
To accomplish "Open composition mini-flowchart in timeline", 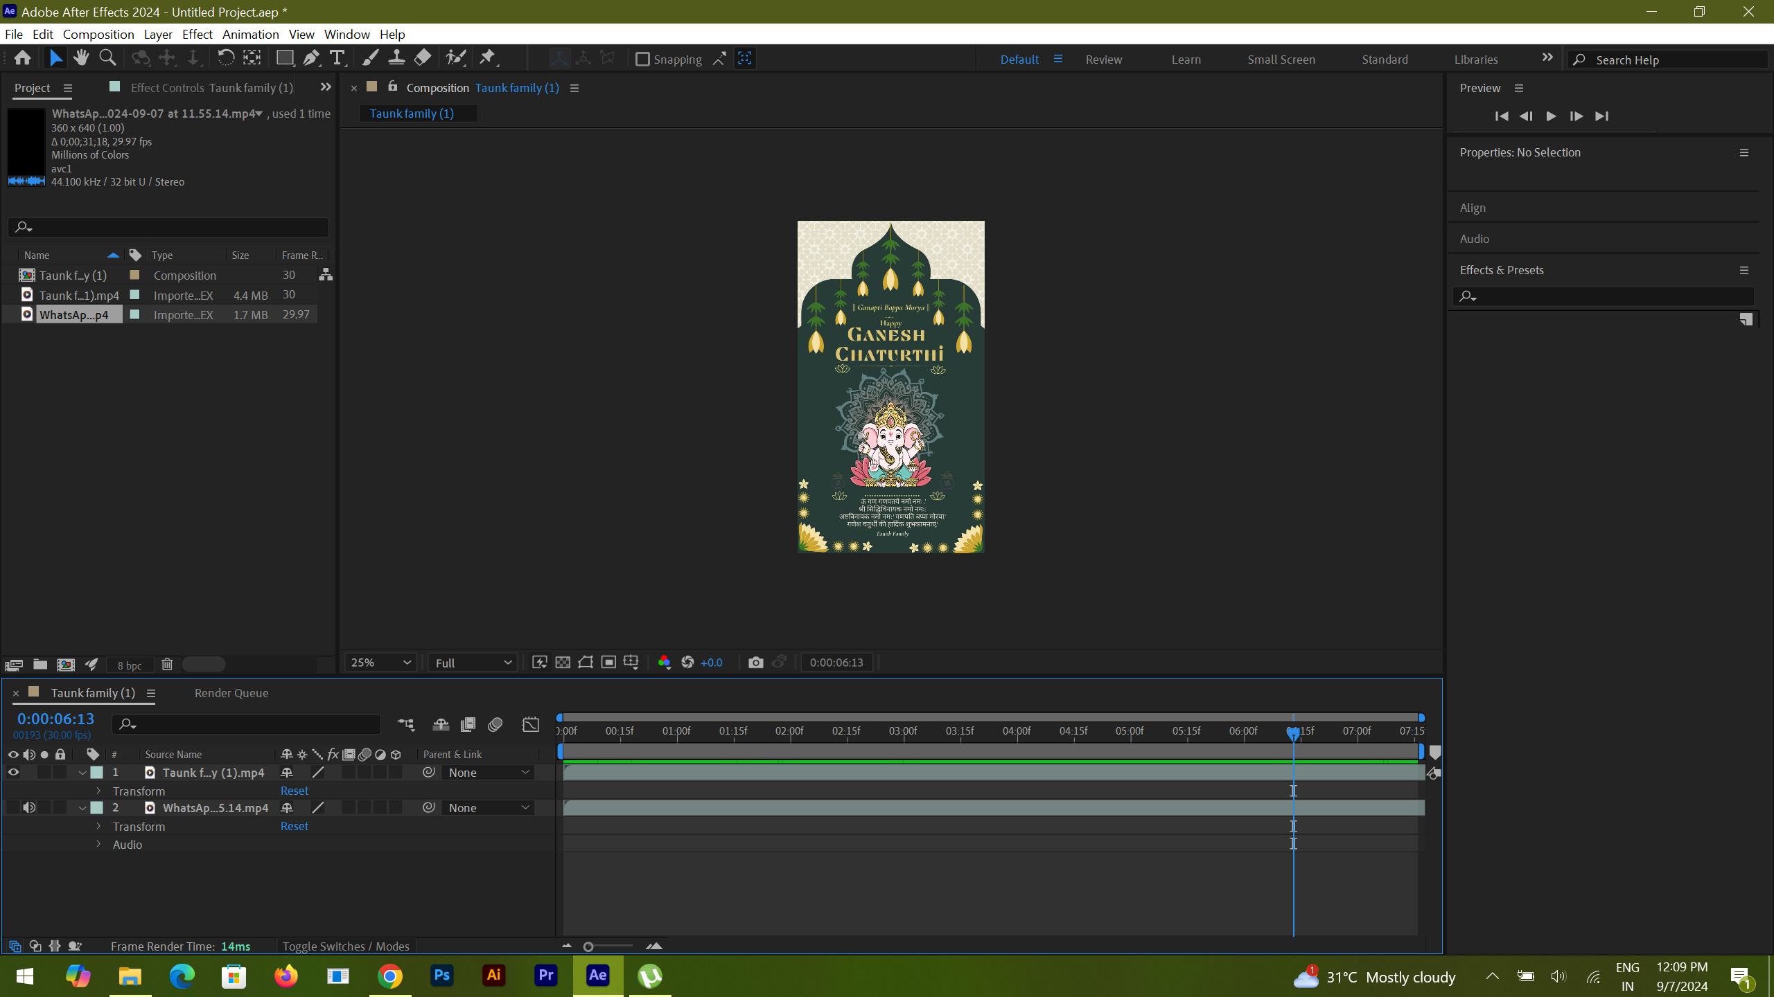I will coord(406,725).
